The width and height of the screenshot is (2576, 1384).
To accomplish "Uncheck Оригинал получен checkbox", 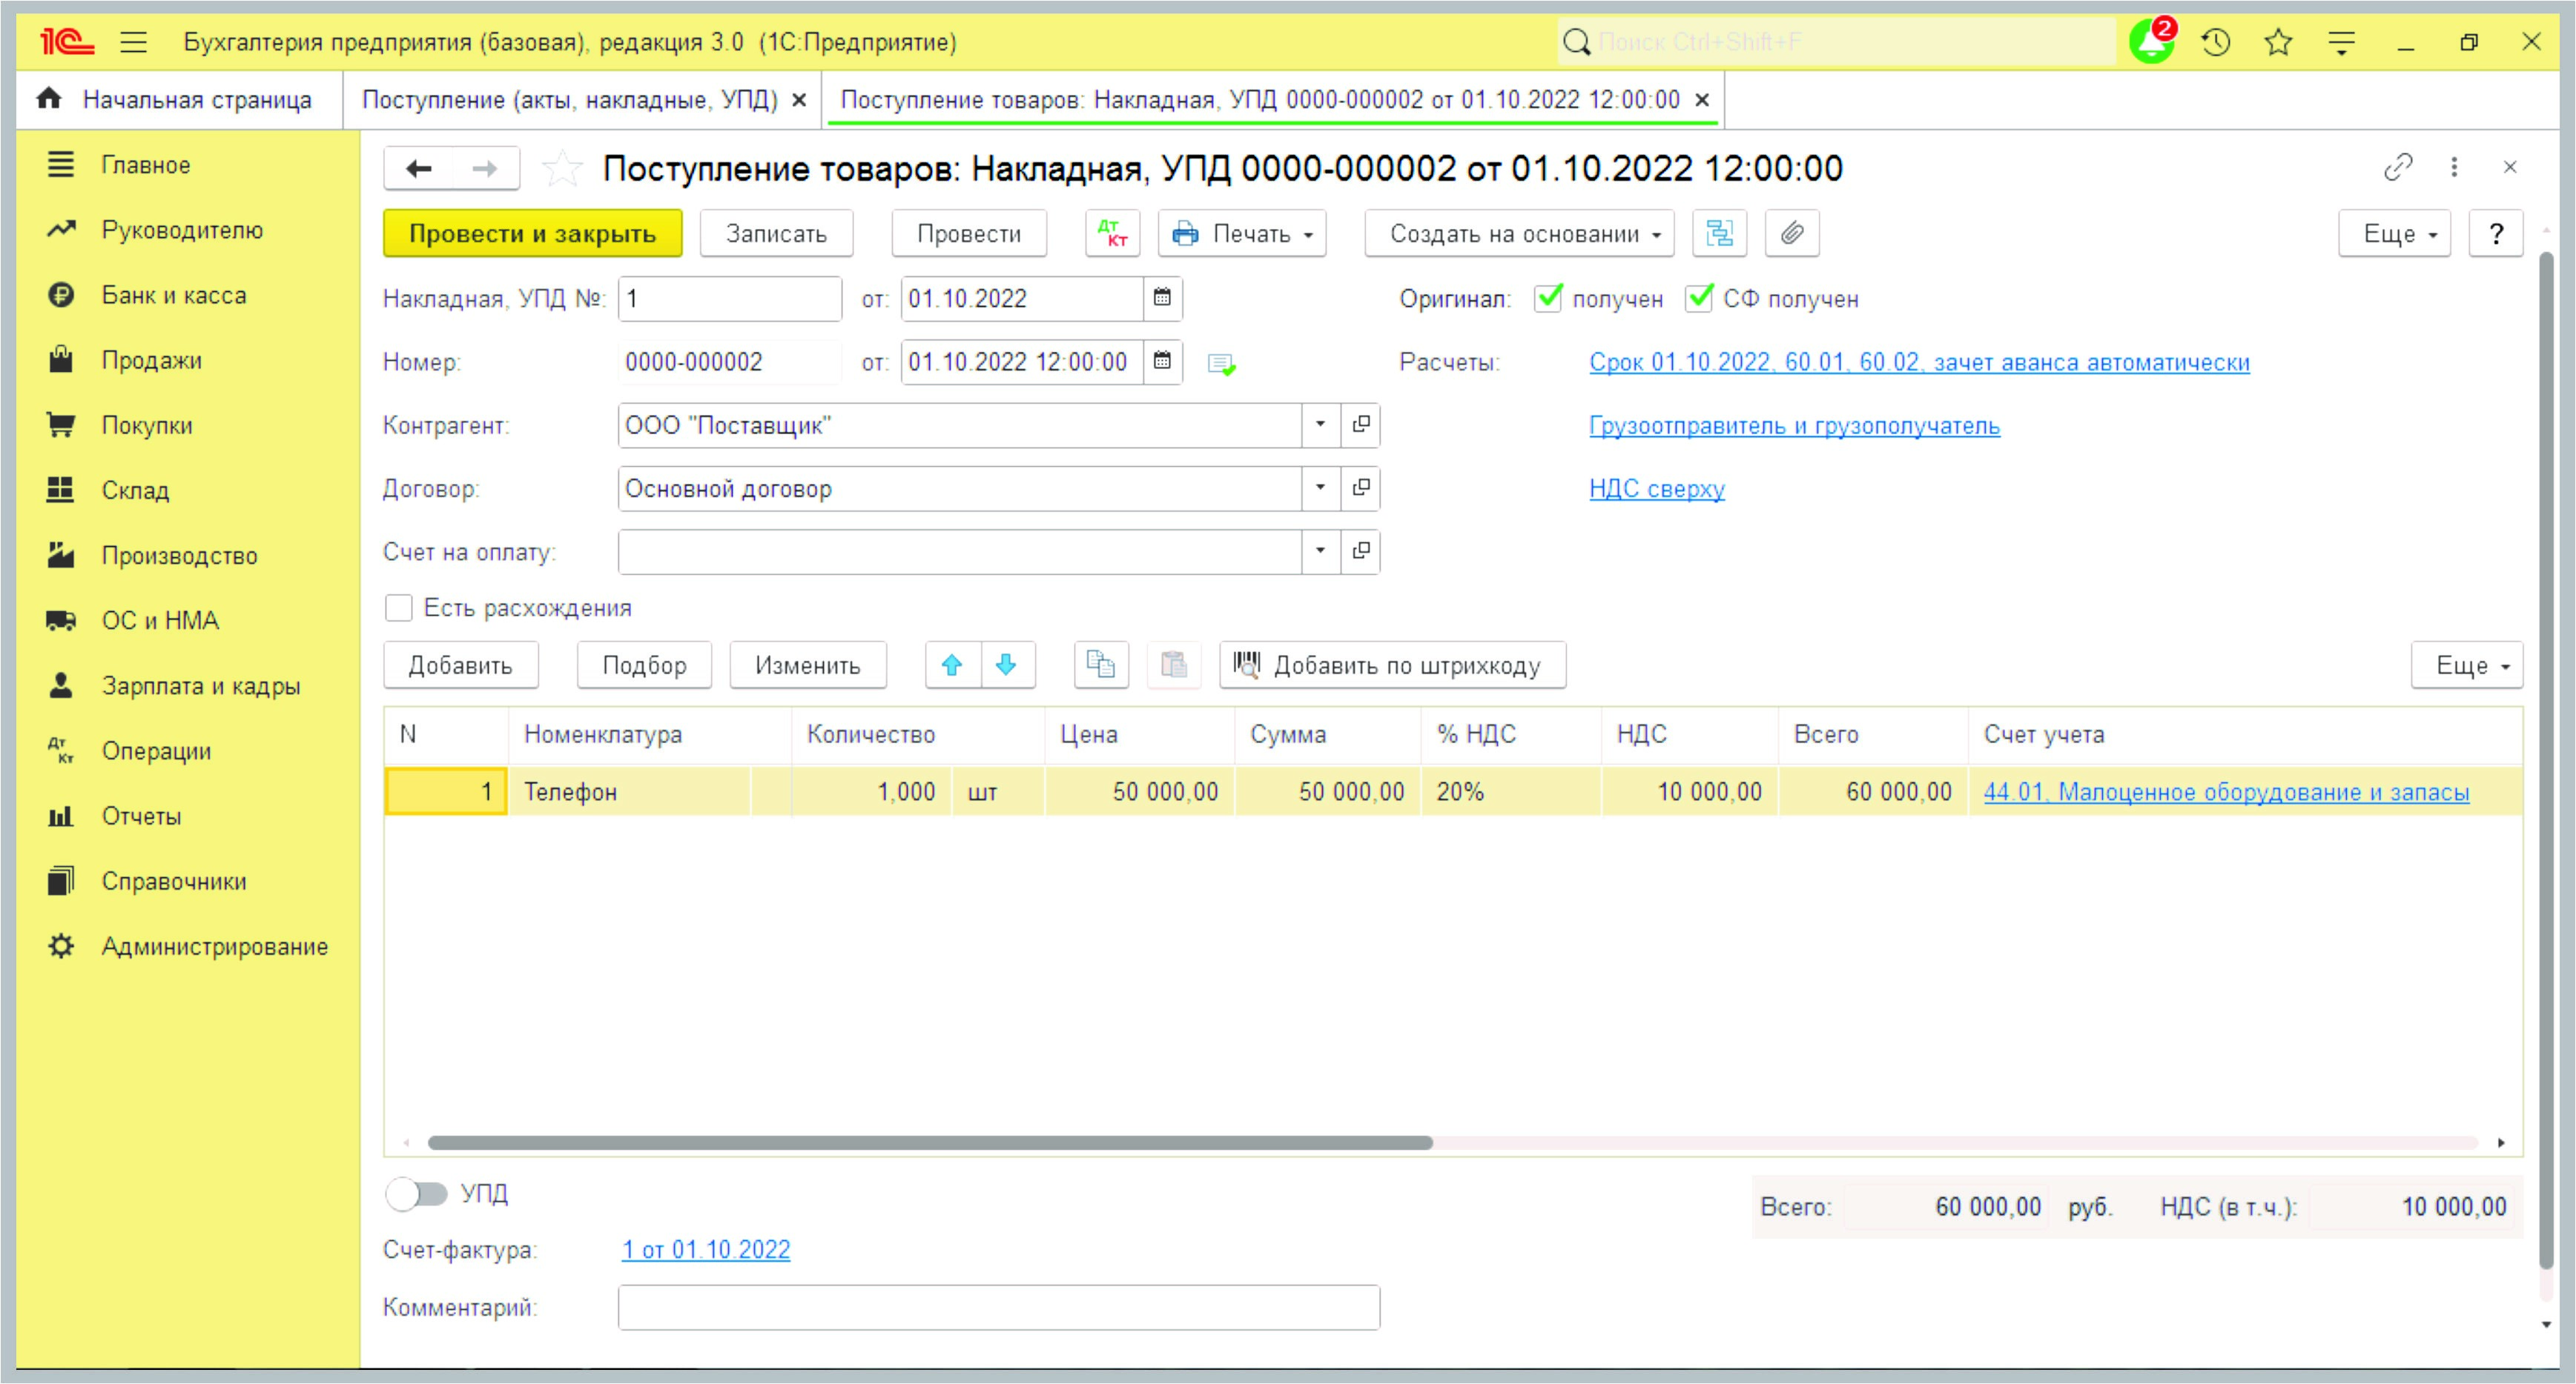I will click(x=1548, y=299).
